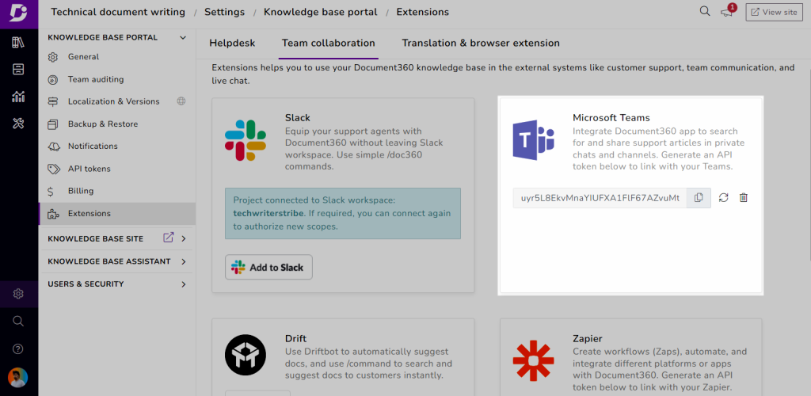Image resolution: width=811 pixels, height=396 pixels.
Task: Switch to the Helpdesk tab
Action: coord(232,44)
